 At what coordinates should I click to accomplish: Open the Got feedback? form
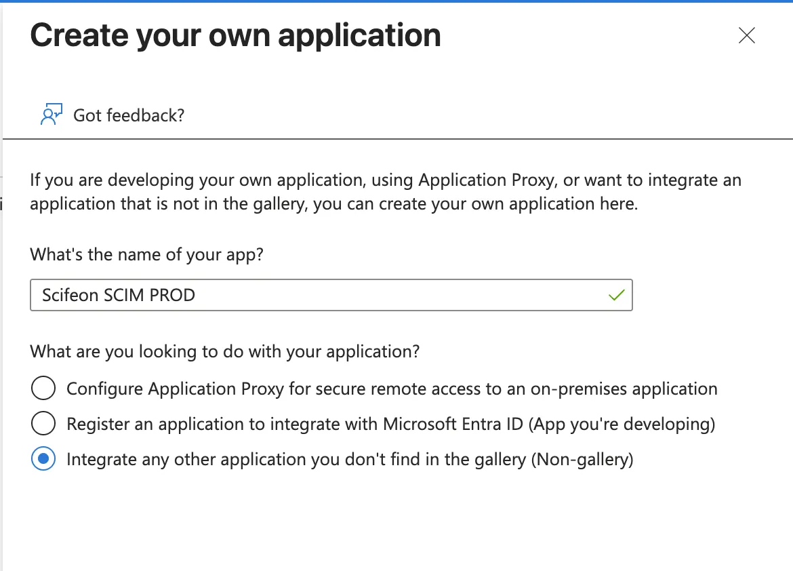pos(128,115)
